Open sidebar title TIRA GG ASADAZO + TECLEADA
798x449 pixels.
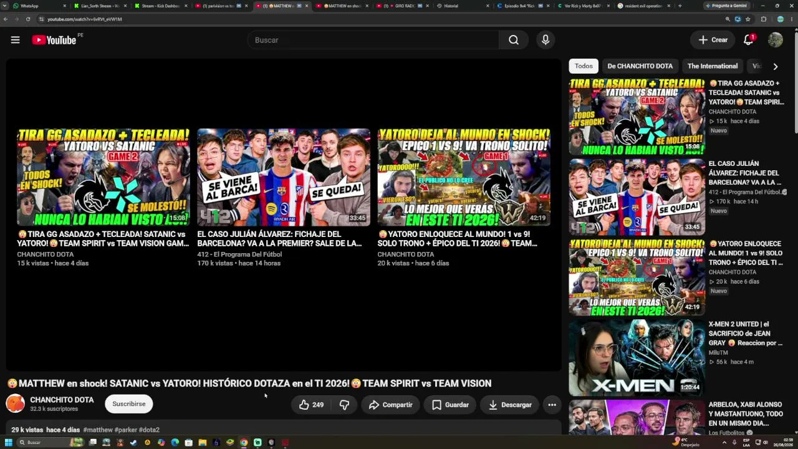click(x=746, y=92)
